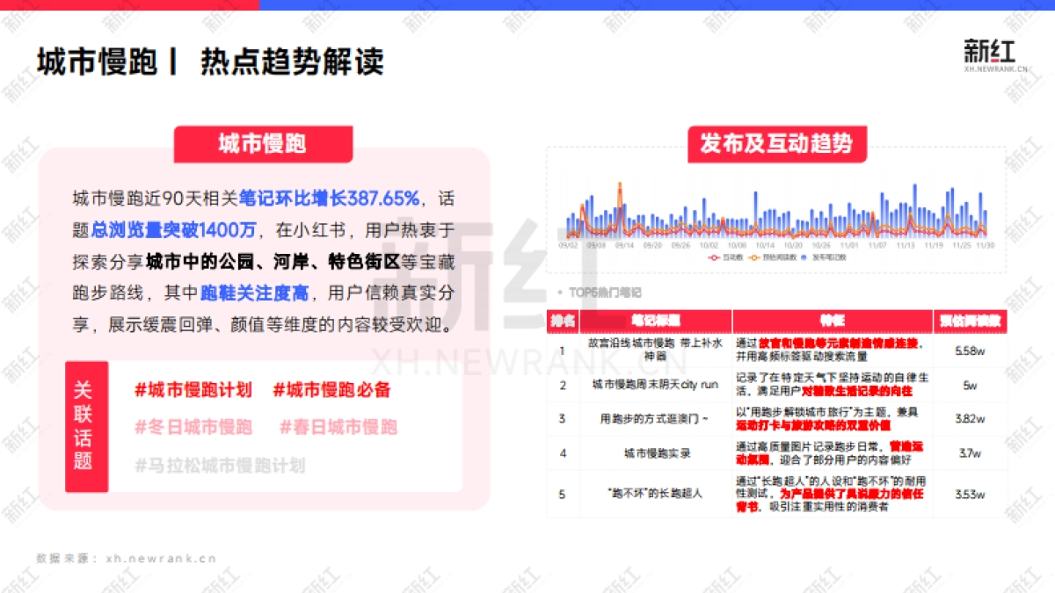Click the 城市慢跑 red banner header
Screen dimensions: 1055x593
click(x=264, y=144)
